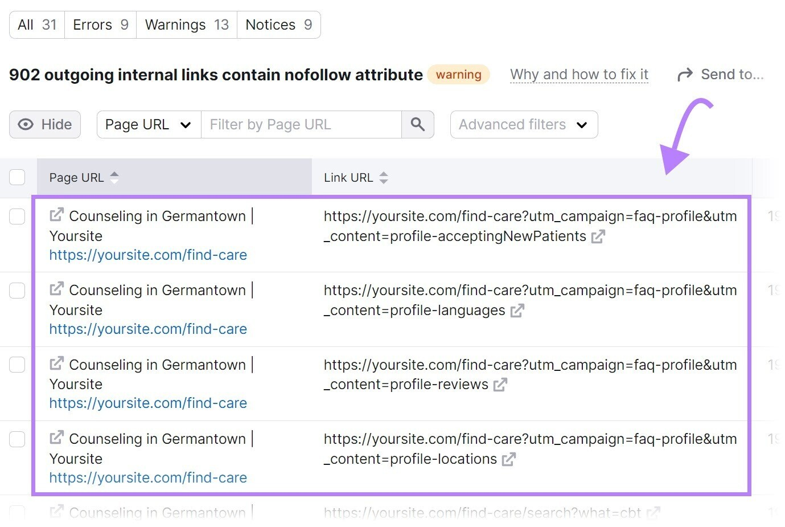Select all rows with the header checkbox
This screenshot has width=785, height=527.
coord(17,177)
